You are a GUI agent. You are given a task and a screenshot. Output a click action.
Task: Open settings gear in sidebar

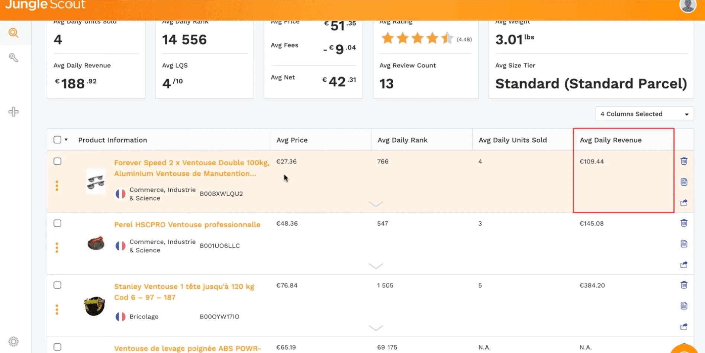pyautogui.click(x=13, y=341)
